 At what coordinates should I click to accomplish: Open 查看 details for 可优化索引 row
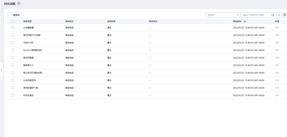277,95
